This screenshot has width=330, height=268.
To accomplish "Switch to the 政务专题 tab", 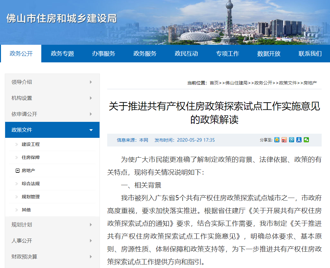I will point(62,53).
